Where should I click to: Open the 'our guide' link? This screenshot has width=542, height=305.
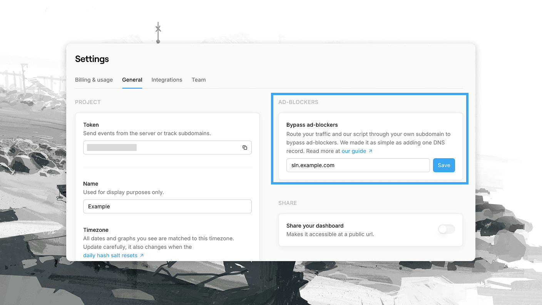coord(354,151)
